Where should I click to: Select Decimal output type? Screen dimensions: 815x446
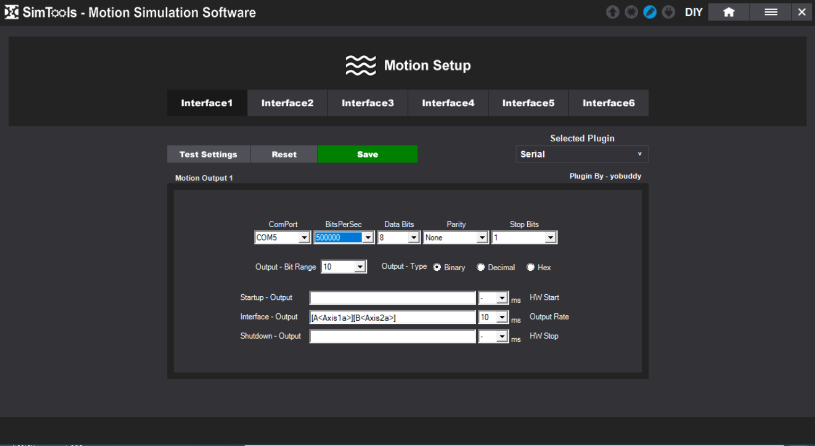pos(481,268)
